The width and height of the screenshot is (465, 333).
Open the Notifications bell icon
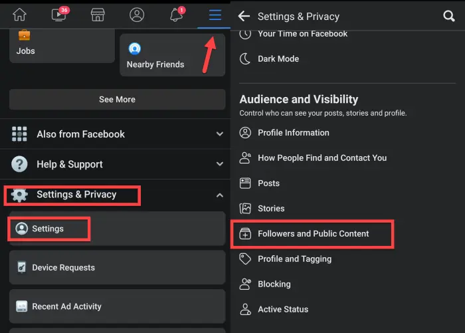[177, 14]
